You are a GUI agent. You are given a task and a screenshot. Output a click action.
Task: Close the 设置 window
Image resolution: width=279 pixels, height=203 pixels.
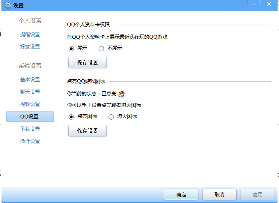tap(269, 4)
